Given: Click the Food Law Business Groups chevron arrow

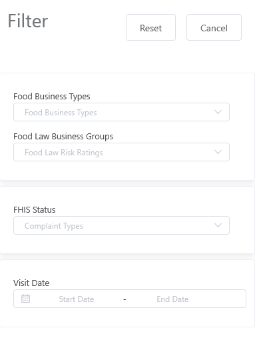Looking at the screenshot, I should [x=218, y=152].
